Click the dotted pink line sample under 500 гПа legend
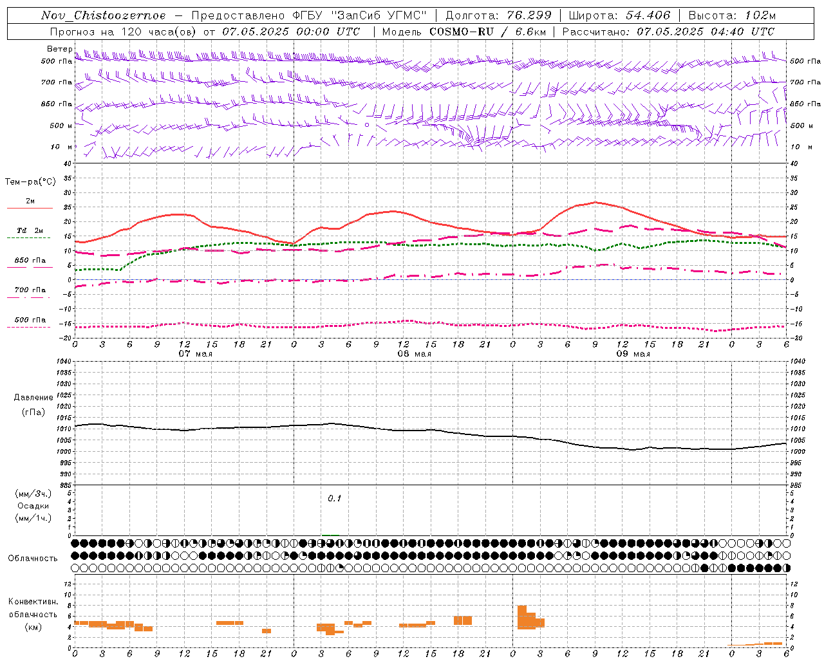Viewport: 824px width, 659px height. pyautogui.click(x=29, y=328)
